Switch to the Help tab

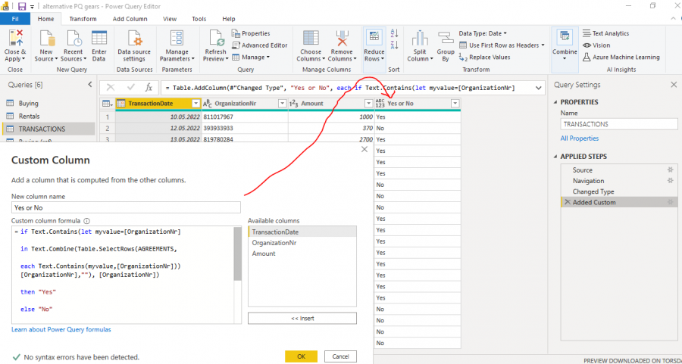[x=229, y=19]
